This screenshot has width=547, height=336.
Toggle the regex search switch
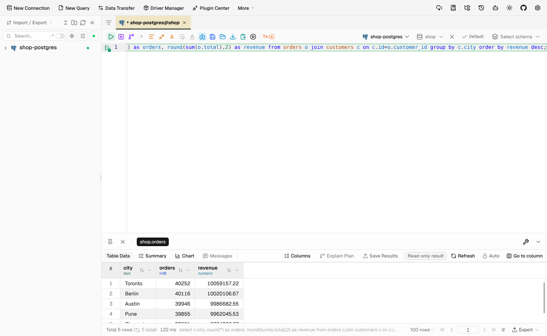[60, 36]
